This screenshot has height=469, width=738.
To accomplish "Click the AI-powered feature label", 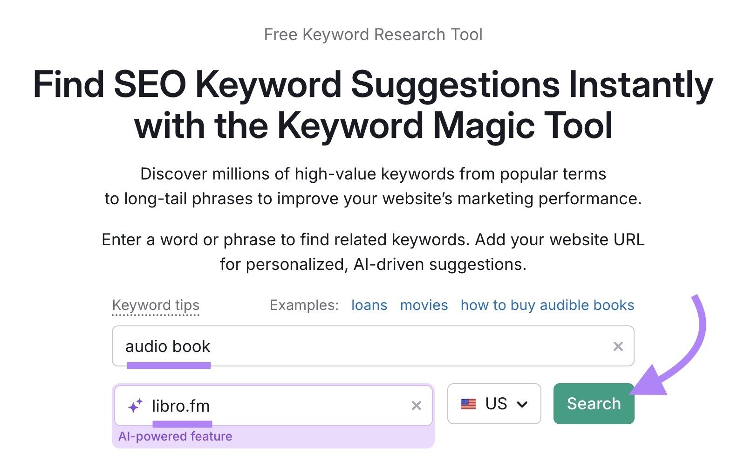I will pos(176,436).
